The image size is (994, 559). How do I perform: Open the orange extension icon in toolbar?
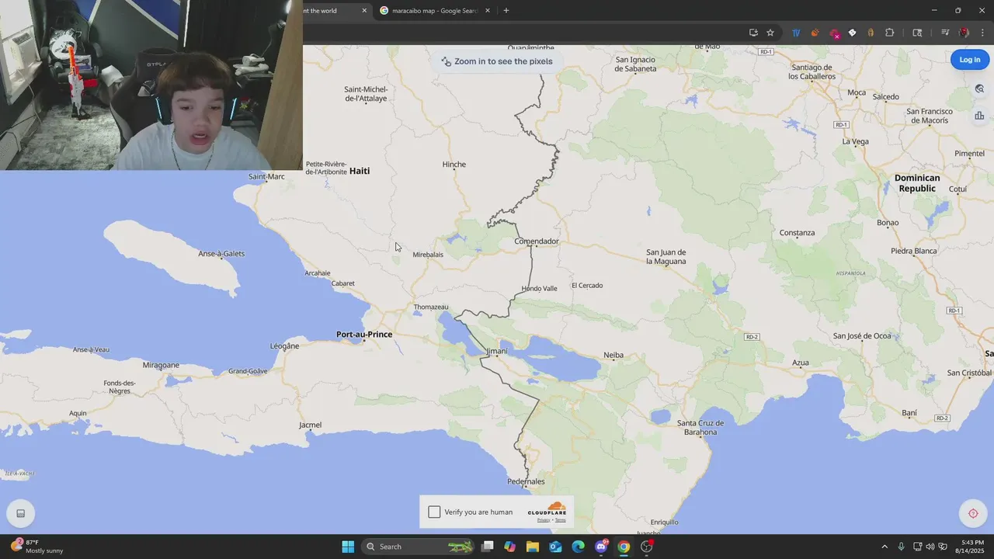[815, 33]
